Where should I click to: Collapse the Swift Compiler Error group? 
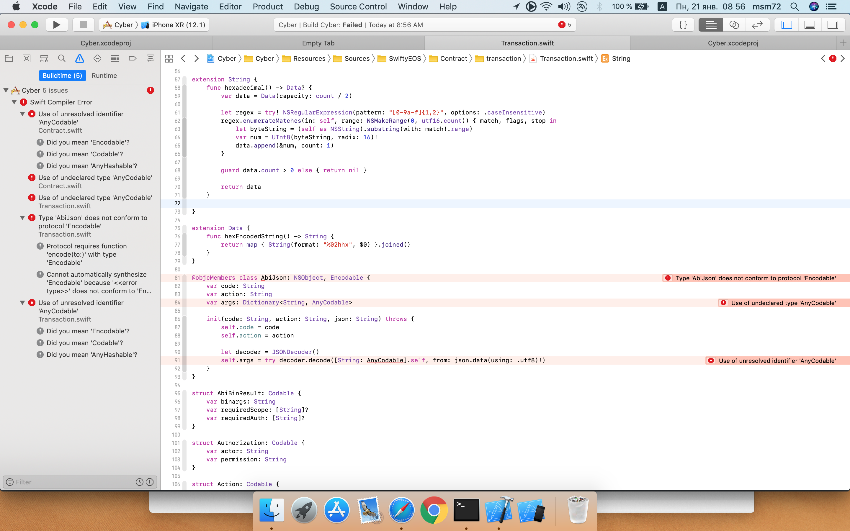(14, 102)
